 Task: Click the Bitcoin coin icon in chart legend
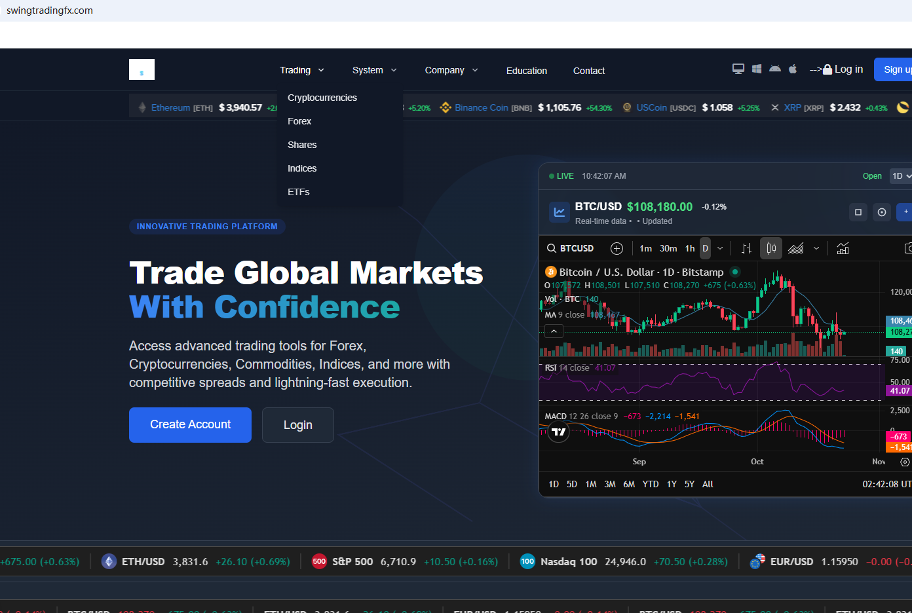[551, 272]
